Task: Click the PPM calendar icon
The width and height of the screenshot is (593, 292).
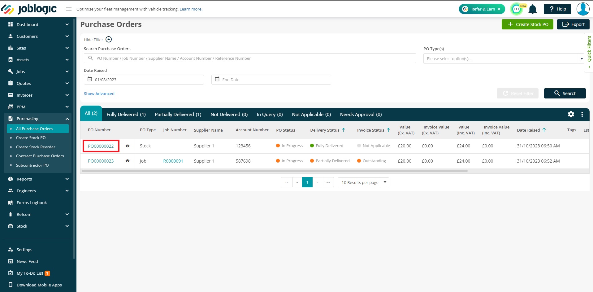Action: click(x=11, y=107)
